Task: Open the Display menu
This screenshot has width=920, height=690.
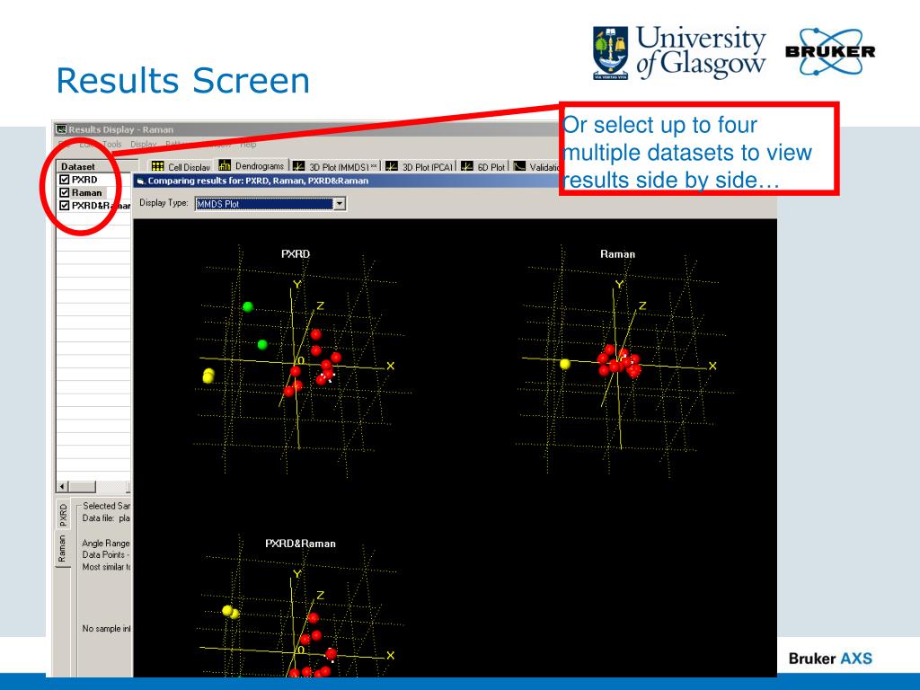Action: coord(143,144)
